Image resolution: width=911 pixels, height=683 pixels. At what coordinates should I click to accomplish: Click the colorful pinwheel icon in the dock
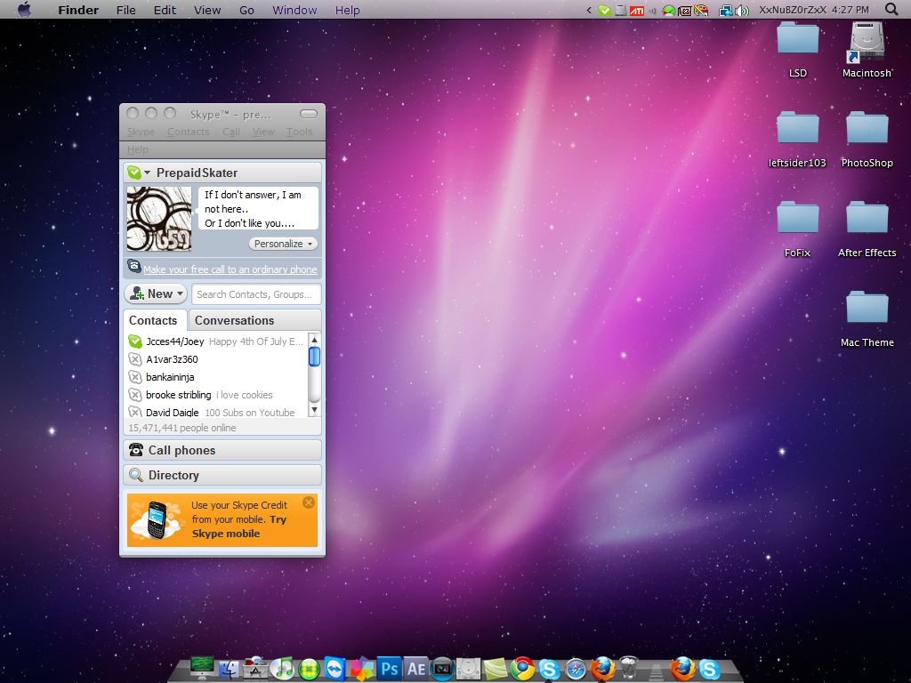pos(361,669)
